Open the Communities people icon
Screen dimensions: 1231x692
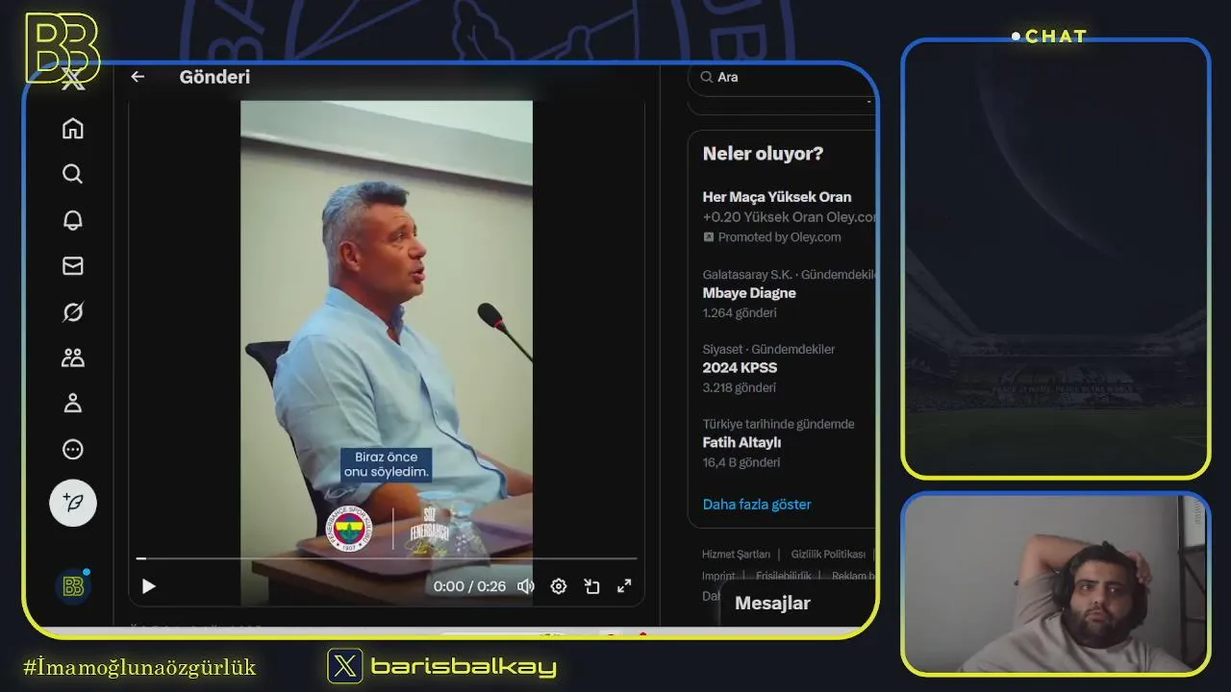73,358
